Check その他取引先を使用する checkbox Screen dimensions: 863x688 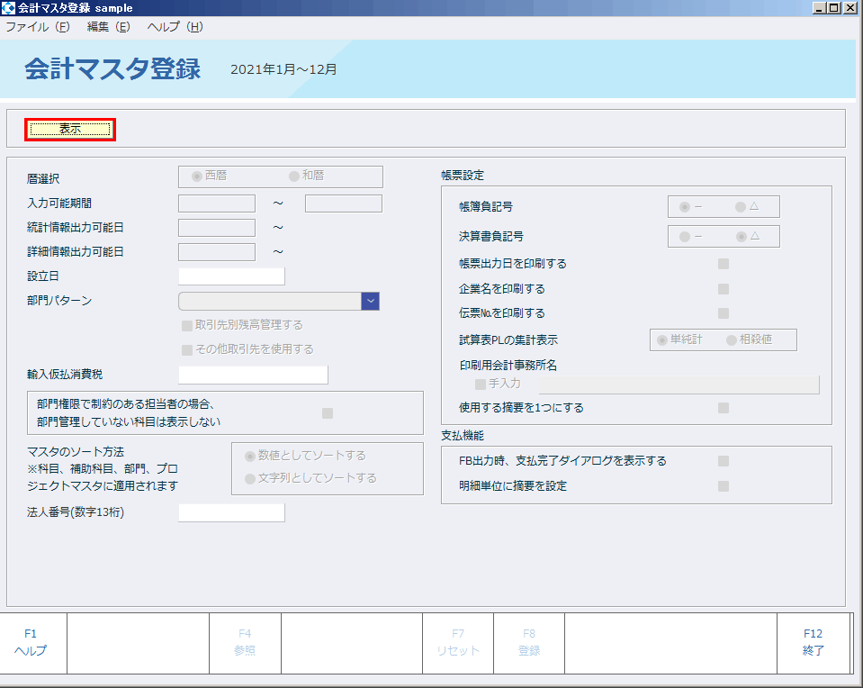click(187, 349)
